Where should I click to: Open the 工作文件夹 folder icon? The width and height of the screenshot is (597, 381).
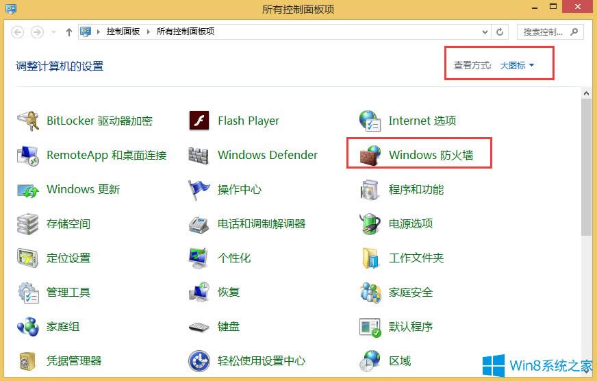(370, 258)
